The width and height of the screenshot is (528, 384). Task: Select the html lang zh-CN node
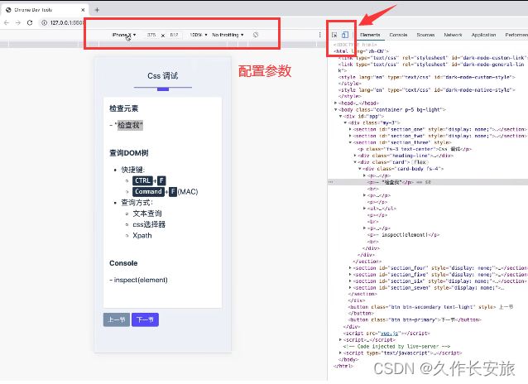click(361, 51)
